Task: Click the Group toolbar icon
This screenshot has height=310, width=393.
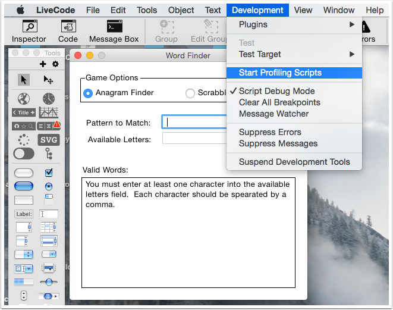Action: [166, 31]
